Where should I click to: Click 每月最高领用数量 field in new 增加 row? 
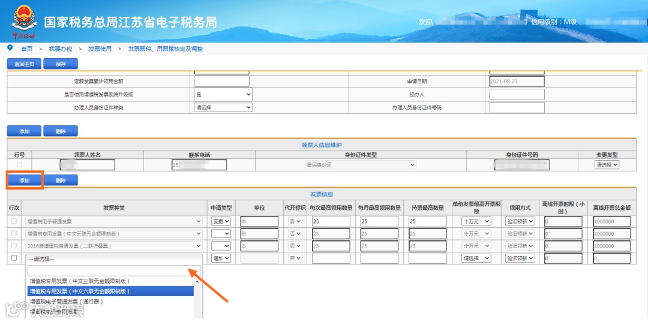pos(379,258)
